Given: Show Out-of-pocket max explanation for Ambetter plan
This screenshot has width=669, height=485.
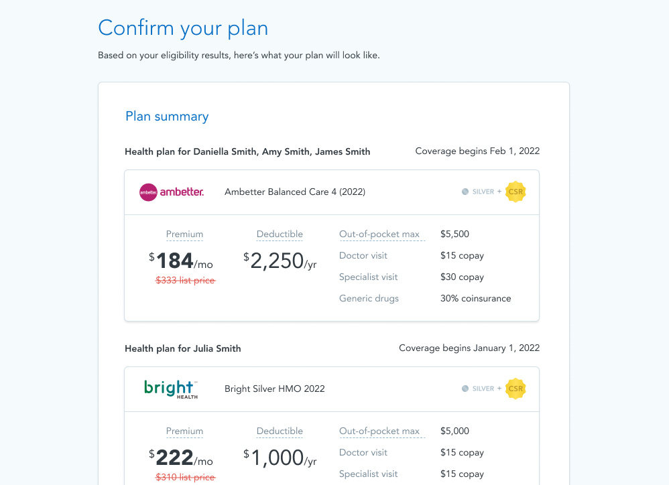Looking at the screenshot, I should [379, 234].
